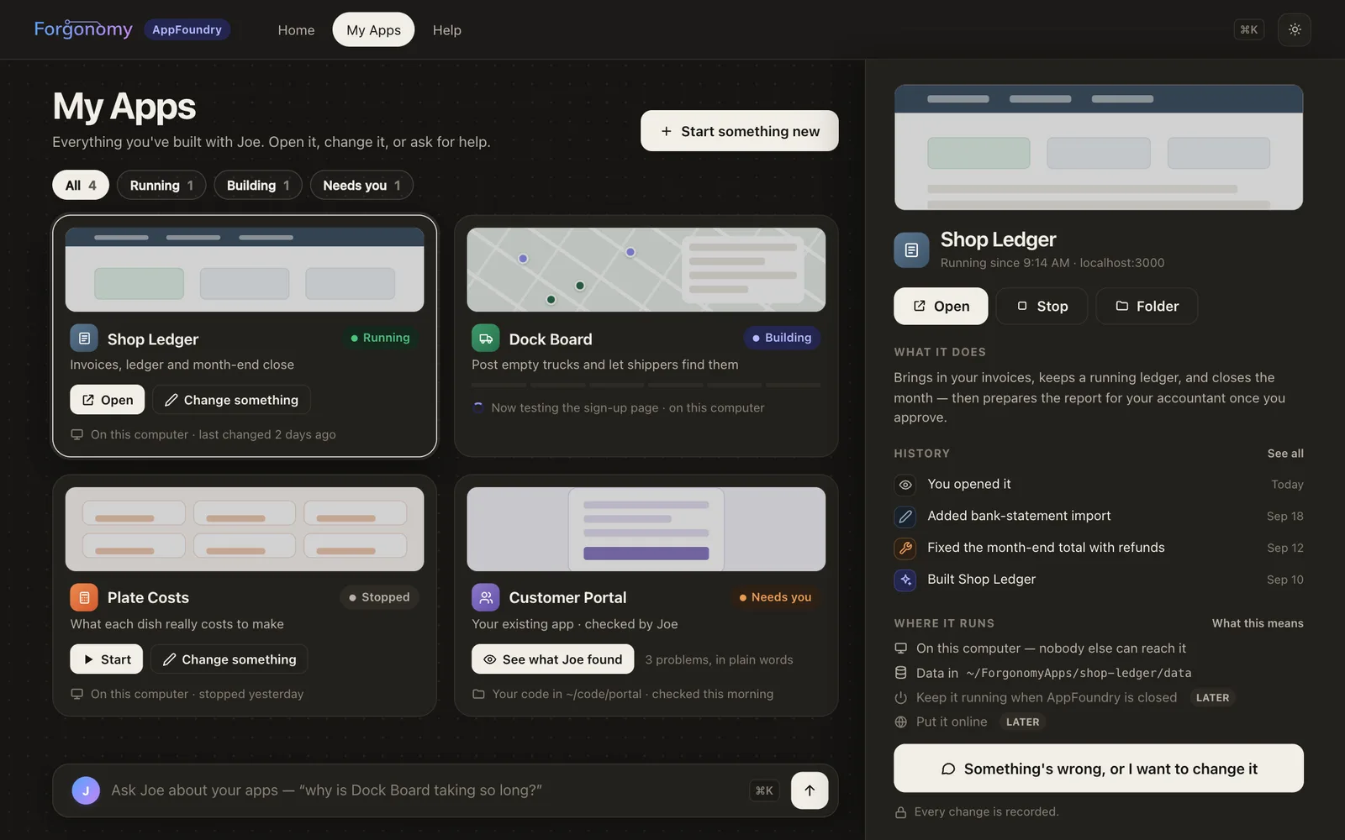The width and height of the screenshot is (1345, 840).
Task: Click the J avatar in Ask Joe bar
Action: click(x=86, y=790)
